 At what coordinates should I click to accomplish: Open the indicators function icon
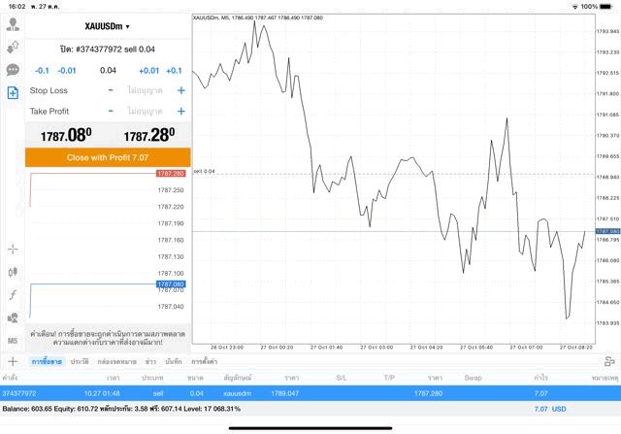tap(13, 294)
